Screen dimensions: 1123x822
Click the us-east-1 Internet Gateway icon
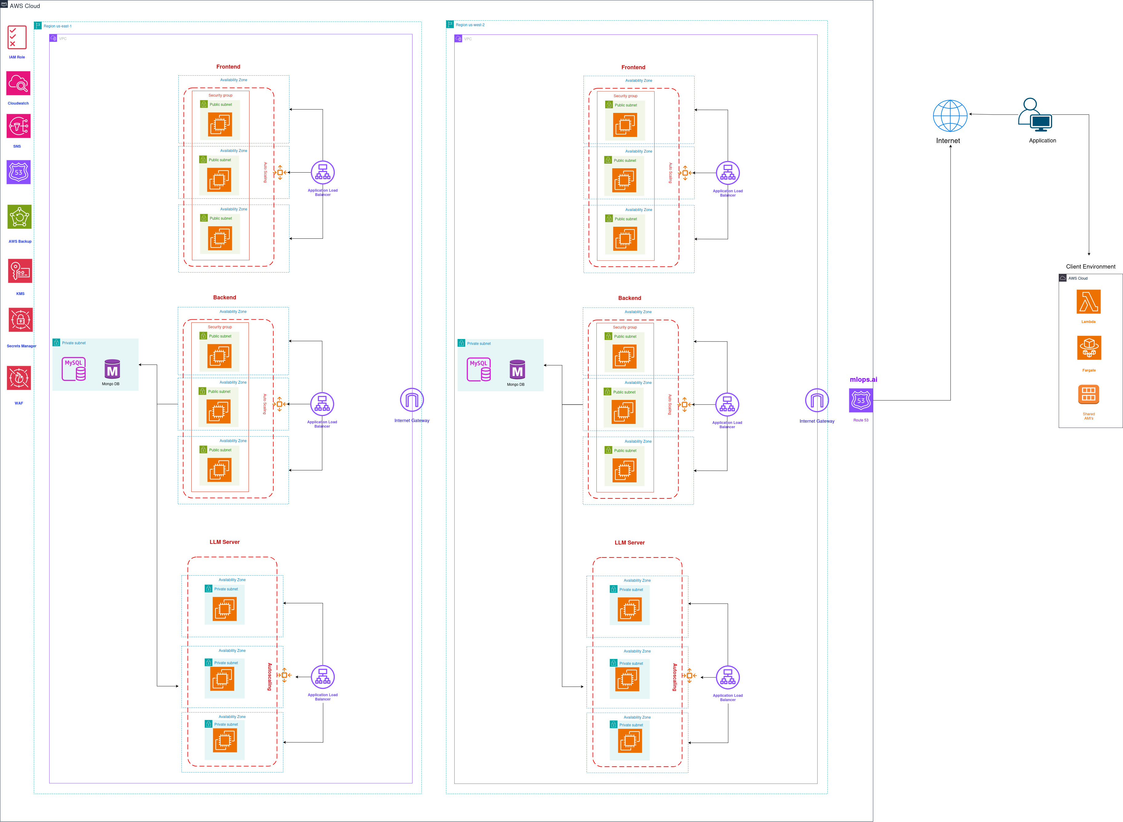[412, 400]
